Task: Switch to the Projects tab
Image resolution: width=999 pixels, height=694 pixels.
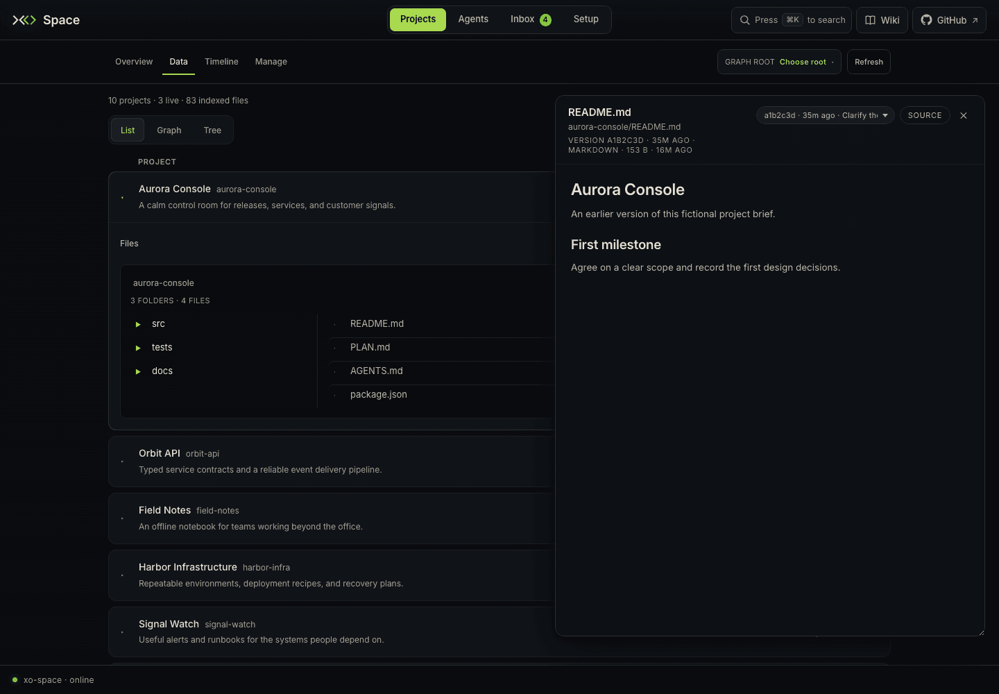Action: click(x=418, y=19)
